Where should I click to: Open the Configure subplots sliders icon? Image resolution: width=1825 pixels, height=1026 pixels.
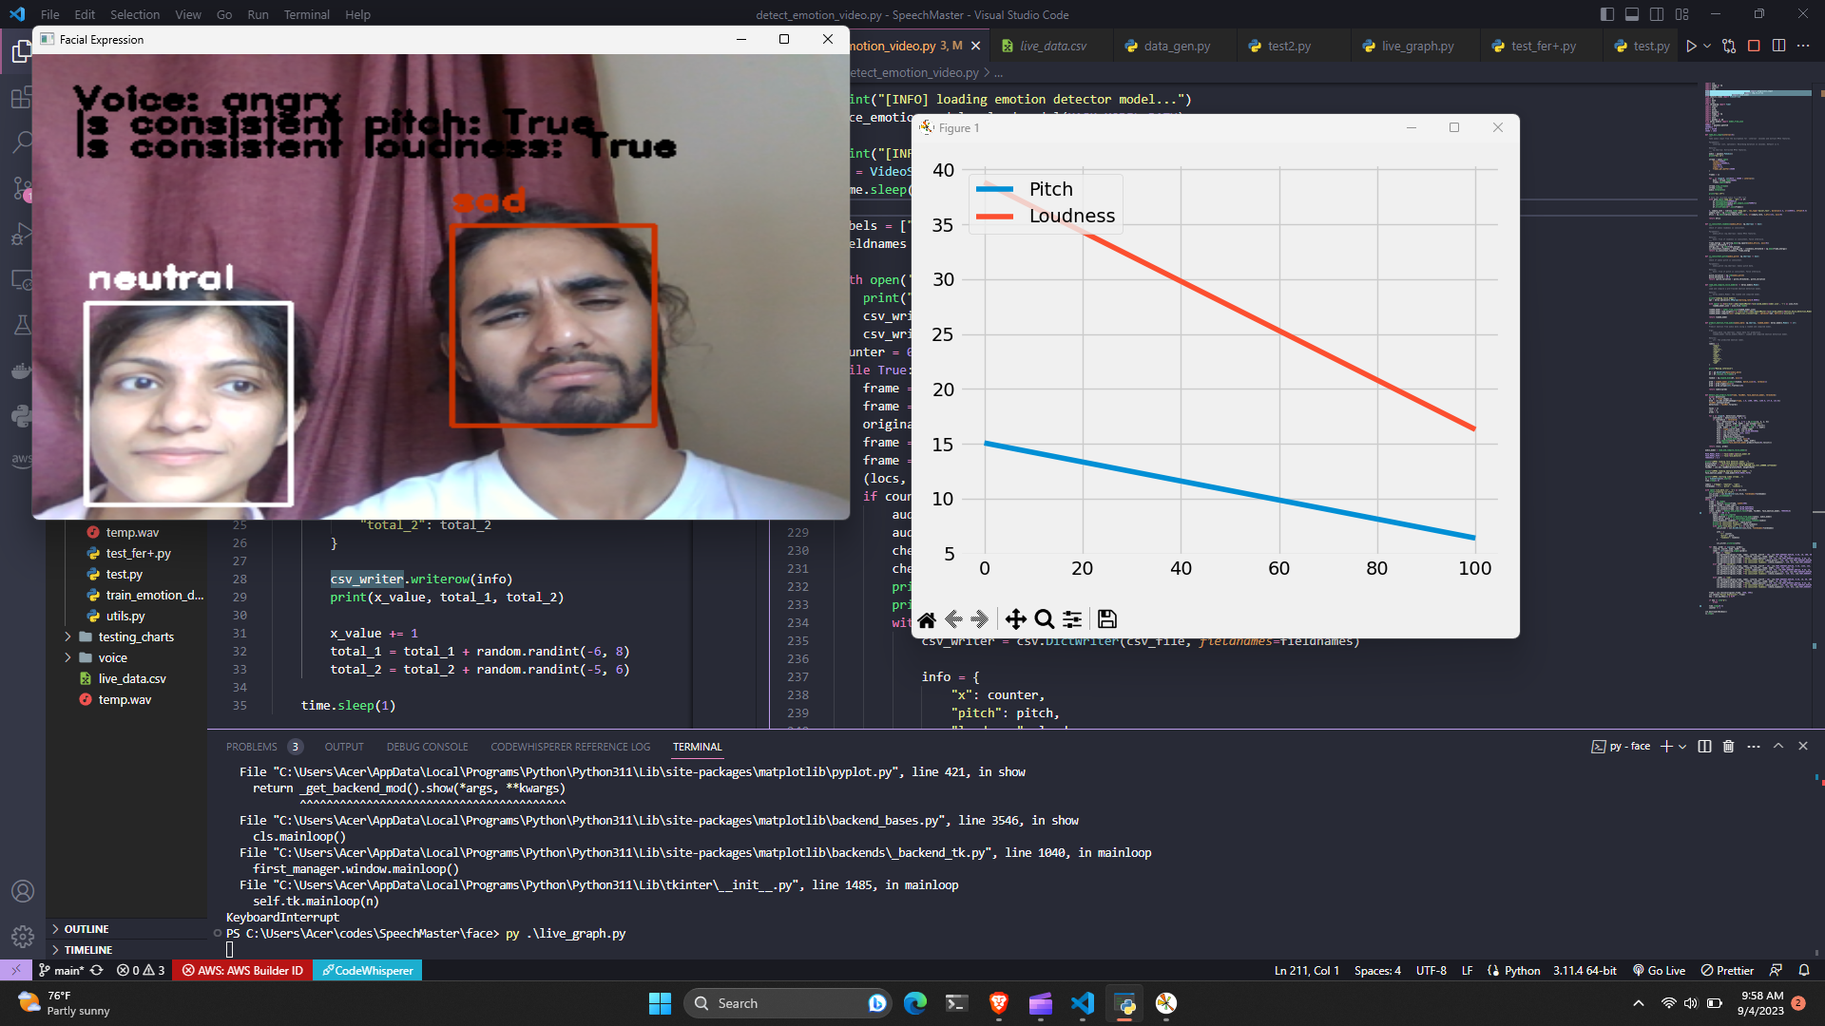tap(1072, 619)
